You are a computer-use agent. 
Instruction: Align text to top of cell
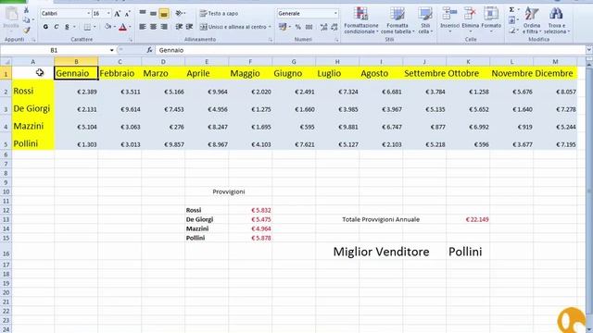pyautogui.click(x=143, y=13)
